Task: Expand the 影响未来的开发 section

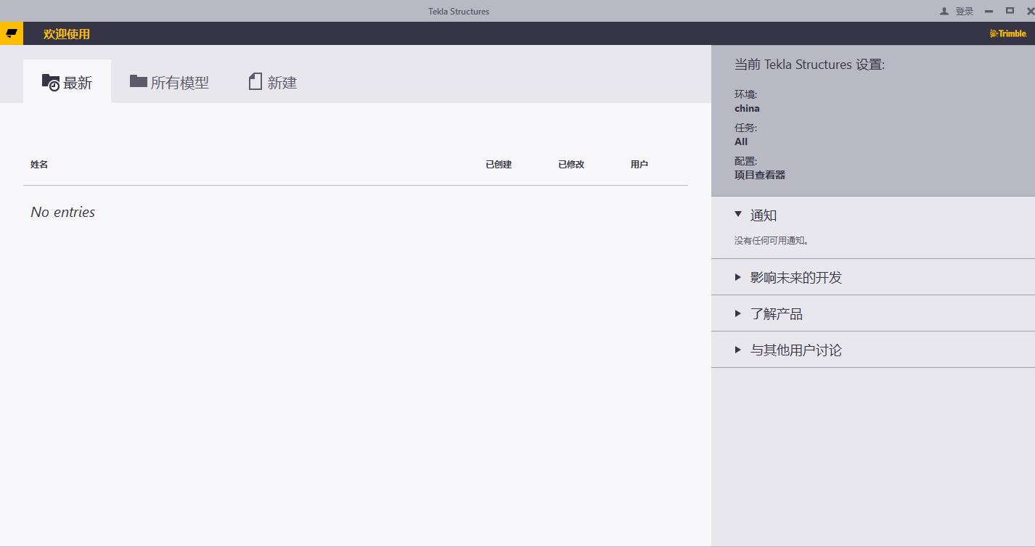Action: 873,277
